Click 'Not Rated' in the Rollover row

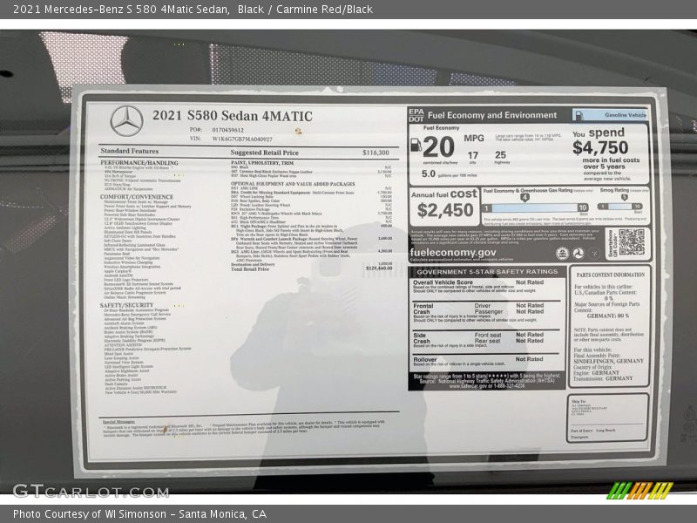point(529,359)
